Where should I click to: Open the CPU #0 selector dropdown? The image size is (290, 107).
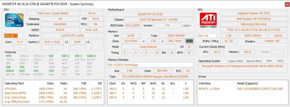[13, 36]
